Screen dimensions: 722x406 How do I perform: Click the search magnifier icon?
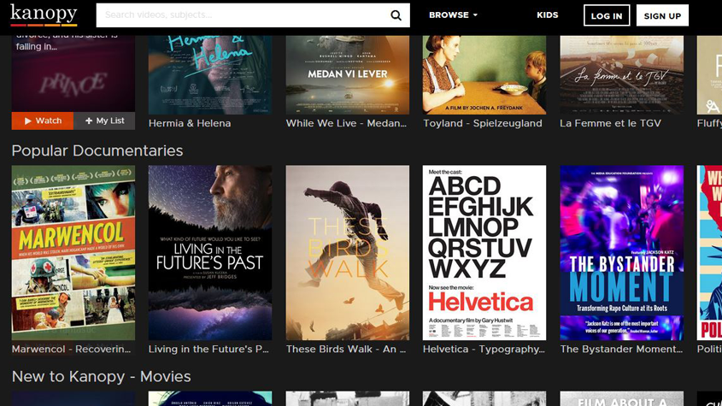(x=396, y=15)
